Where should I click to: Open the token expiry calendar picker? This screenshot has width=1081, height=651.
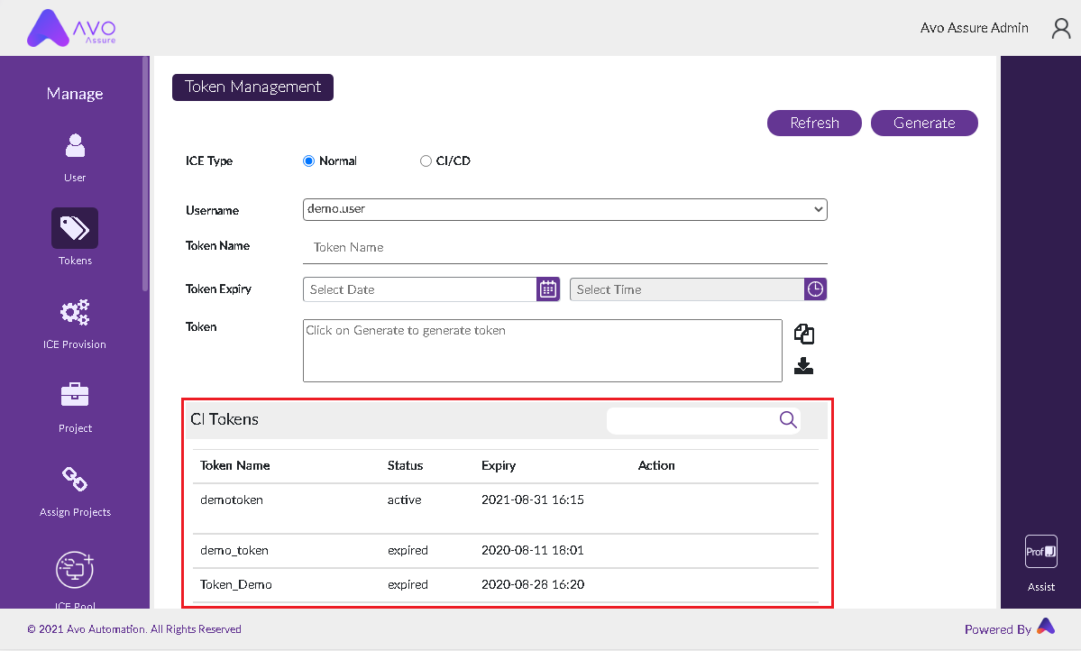click(548, 289)
